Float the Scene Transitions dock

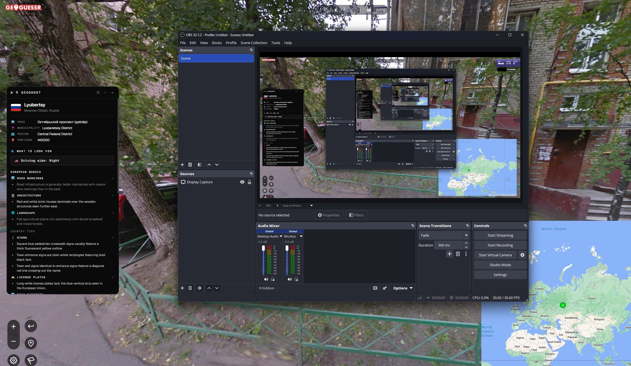click(467, 226)
